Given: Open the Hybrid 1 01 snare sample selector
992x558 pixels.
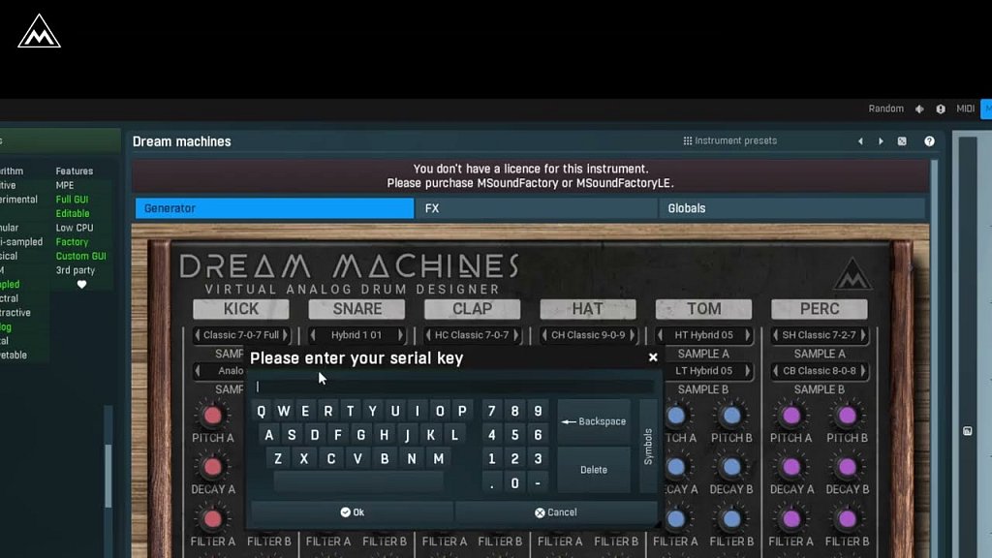Looking at the screenshot, I should click(356, 335).
